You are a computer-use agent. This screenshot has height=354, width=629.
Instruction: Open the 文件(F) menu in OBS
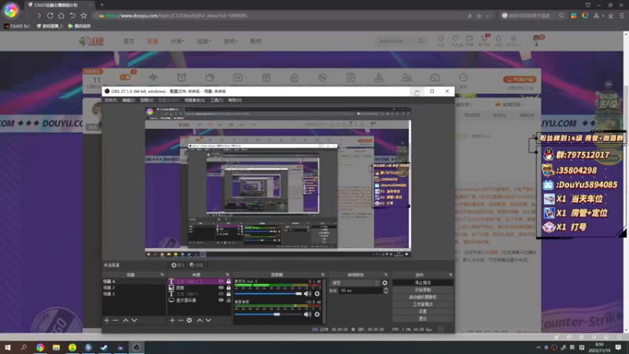pyautogui.click(x=110, y=101)
